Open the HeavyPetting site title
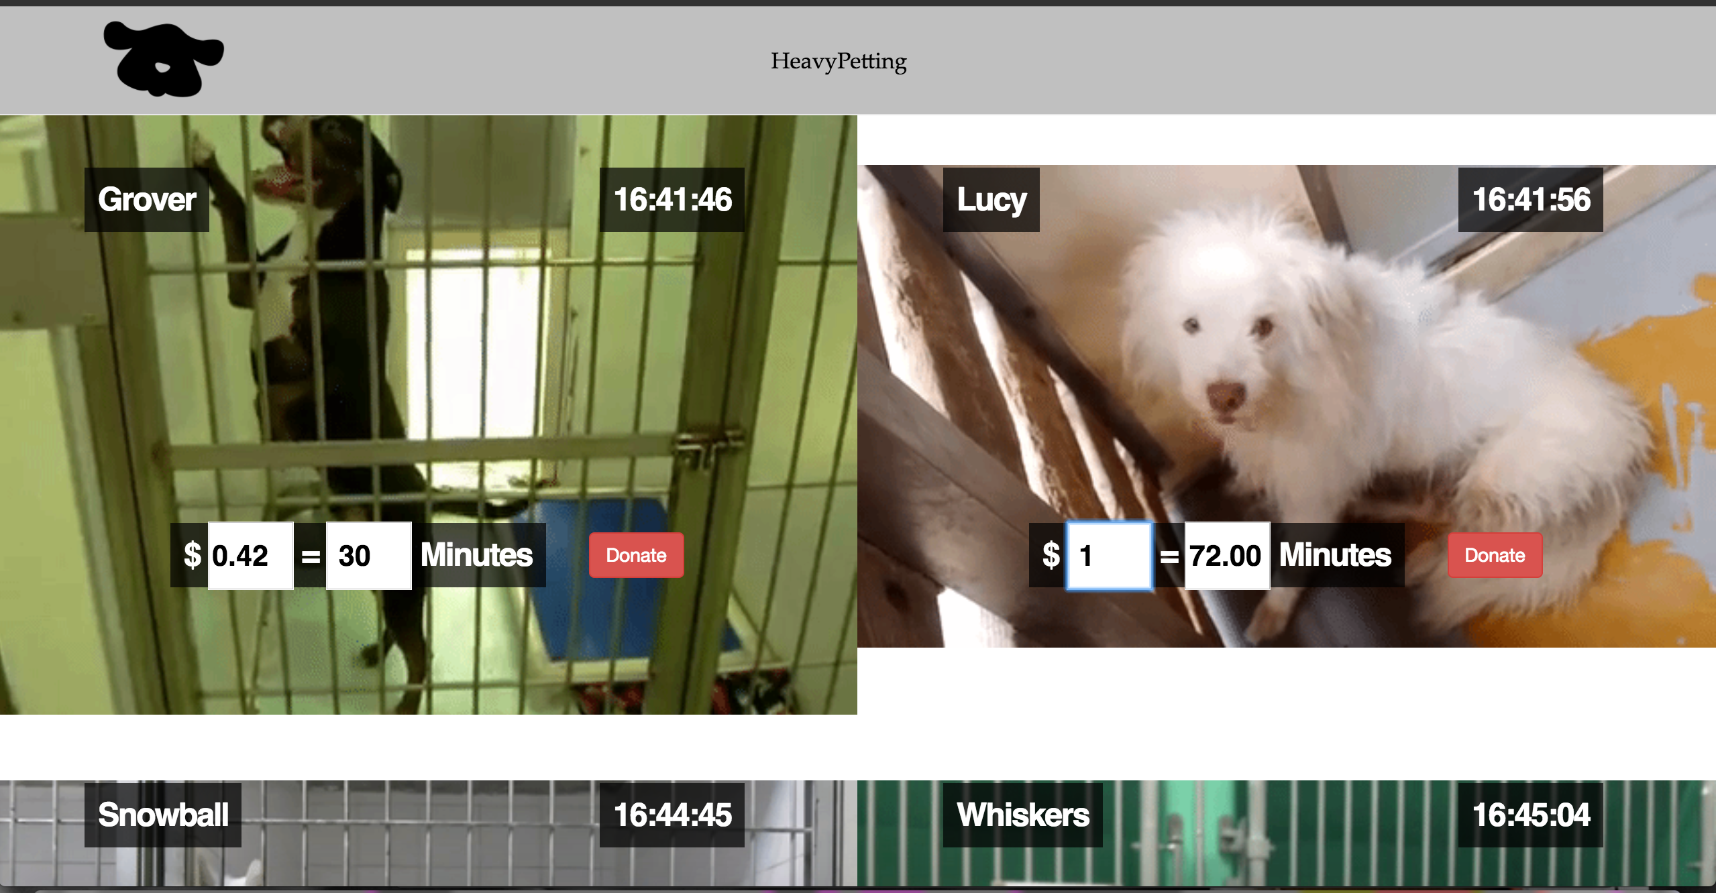This screenshot has width=1716, height=893. click(x=838, y=61)
